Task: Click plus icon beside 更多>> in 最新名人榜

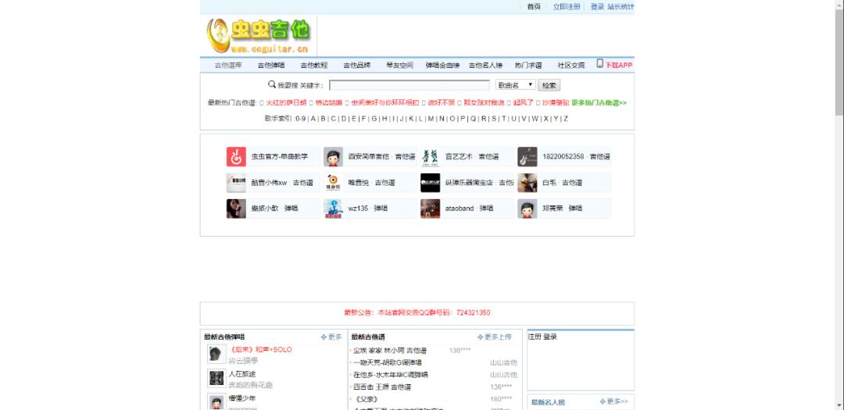Action: [603, 401]
